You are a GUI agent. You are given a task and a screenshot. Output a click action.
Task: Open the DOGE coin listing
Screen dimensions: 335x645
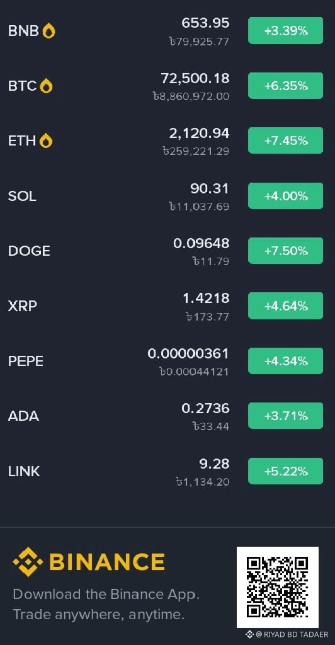point(167,251)
